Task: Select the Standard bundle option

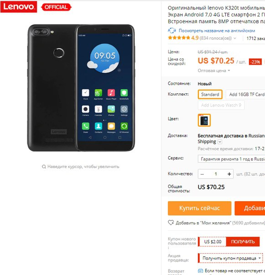Action: 210,94
